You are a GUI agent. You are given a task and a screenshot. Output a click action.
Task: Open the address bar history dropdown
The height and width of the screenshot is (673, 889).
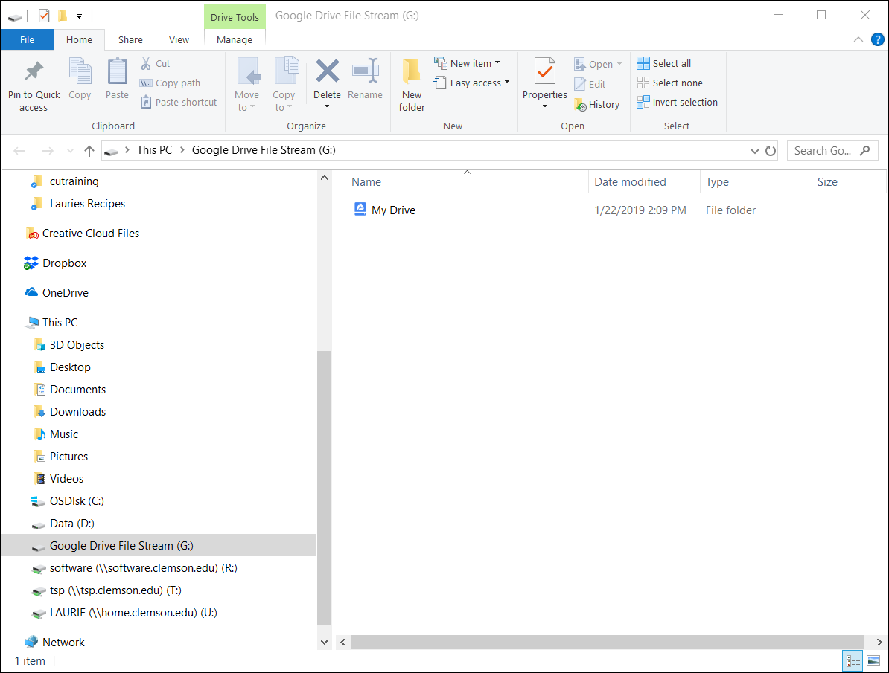(x=755, y=151)
